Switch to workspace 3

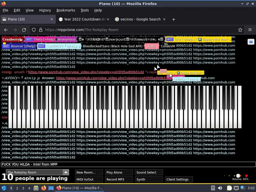[23, 188]
